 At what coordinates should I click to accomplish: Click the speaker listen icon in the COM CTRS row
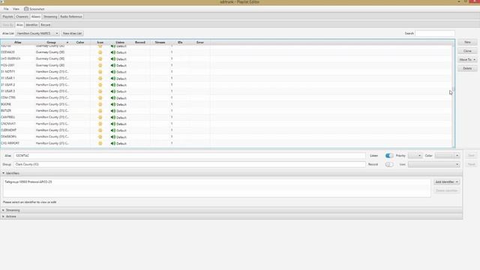113,97
